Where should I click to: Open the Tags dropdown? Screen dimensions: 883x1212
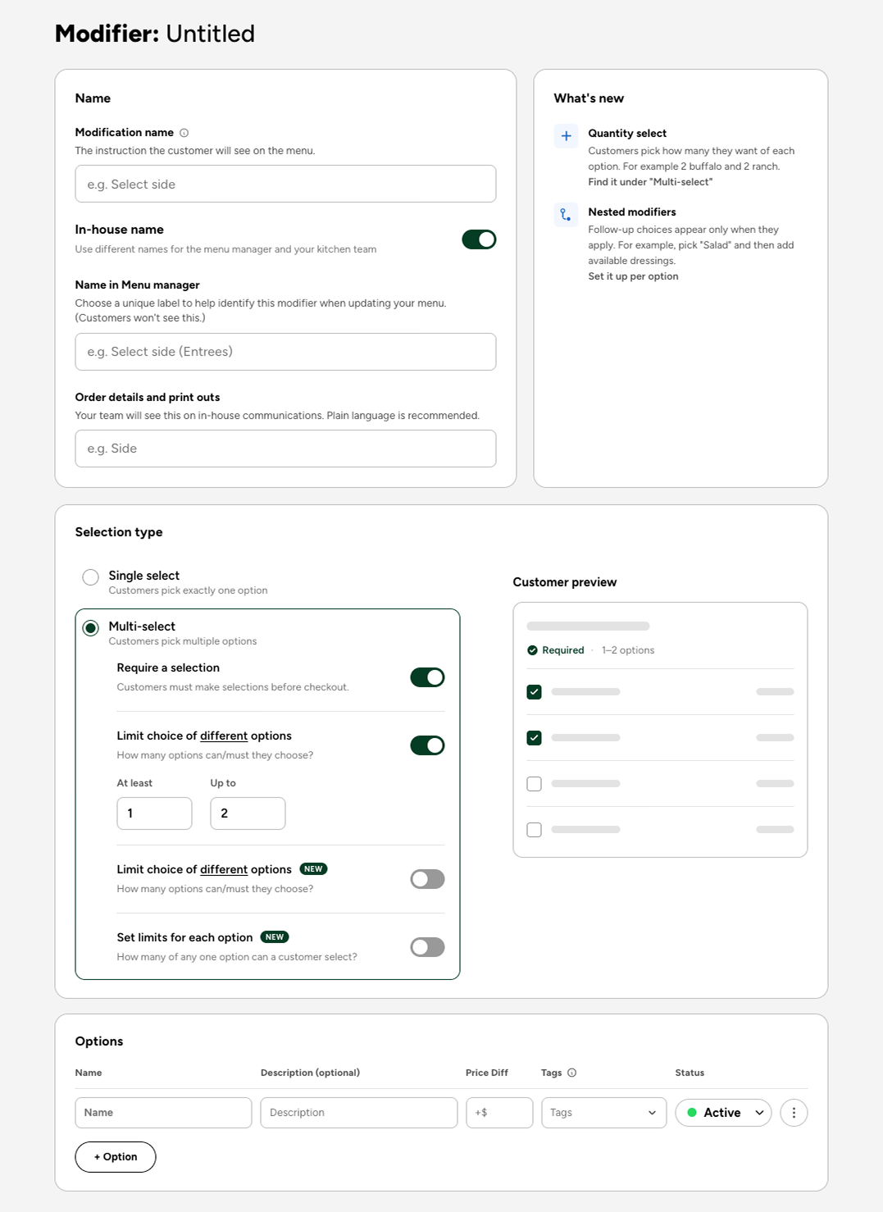[x=603, y=1113]
